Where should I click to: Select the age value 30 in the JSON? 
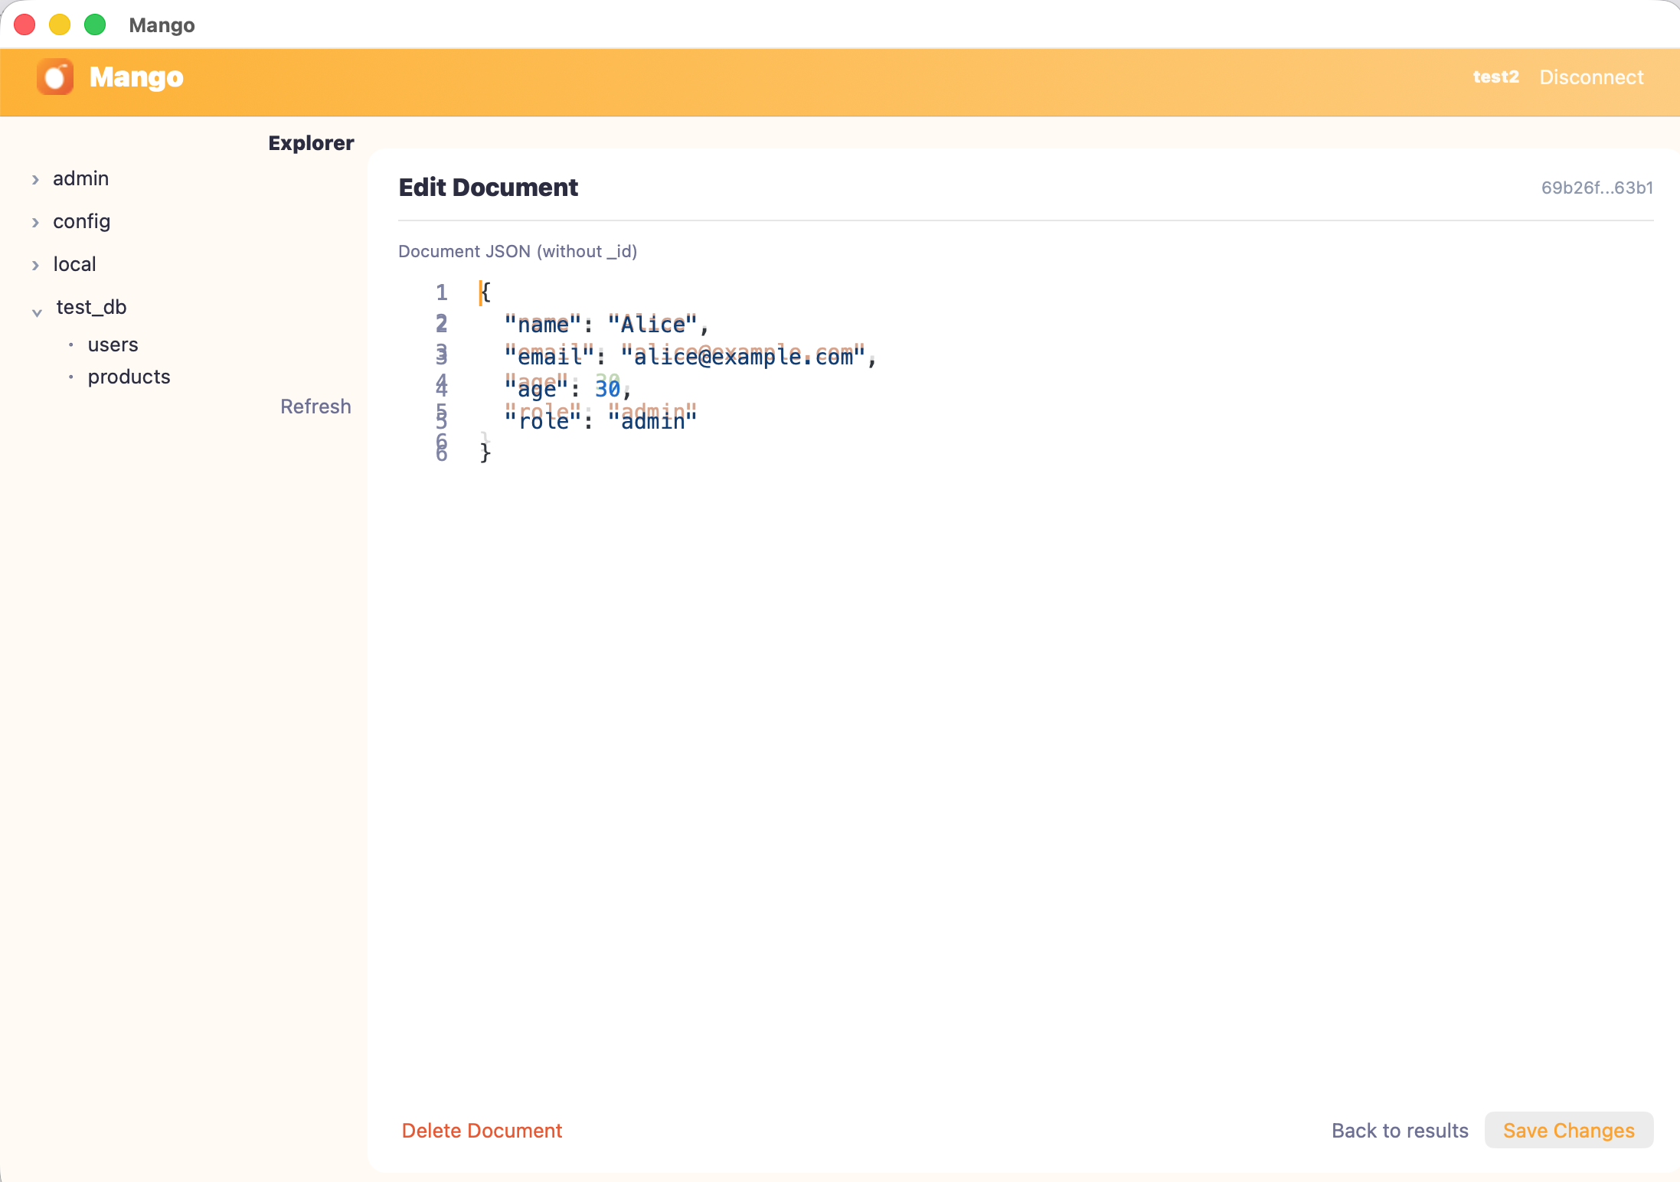pos(608,388)
